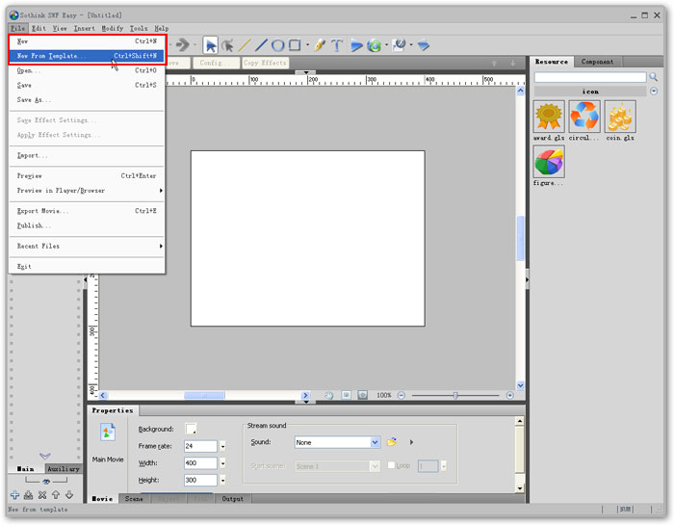
Task: Choose New From Template menu entry
Action: (x=87, y=56)
